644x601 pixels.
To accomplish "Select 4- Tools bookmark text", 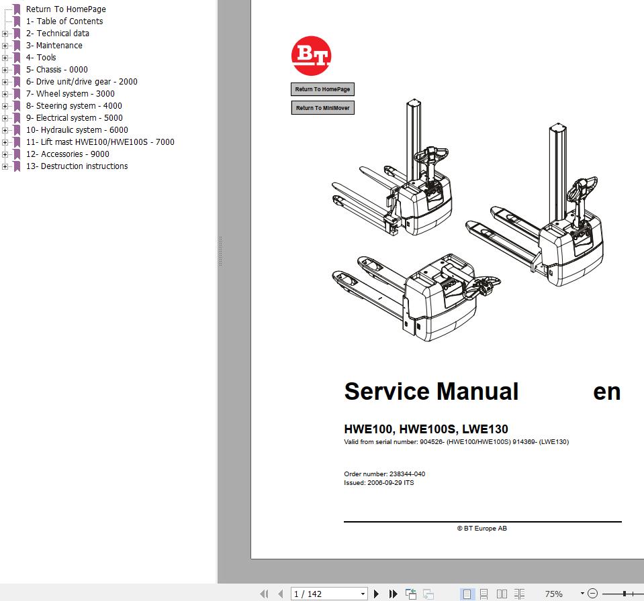I will point(41,58).
